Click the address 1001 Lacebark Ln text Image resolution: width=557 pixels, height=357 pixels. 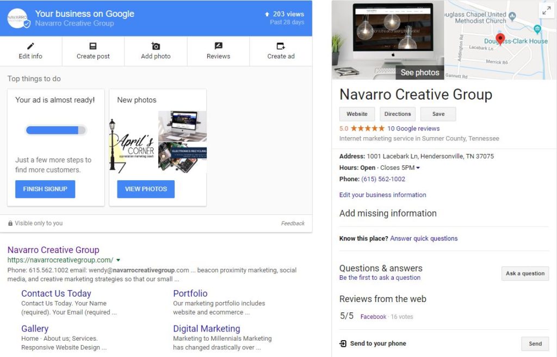tap(430, 156)
